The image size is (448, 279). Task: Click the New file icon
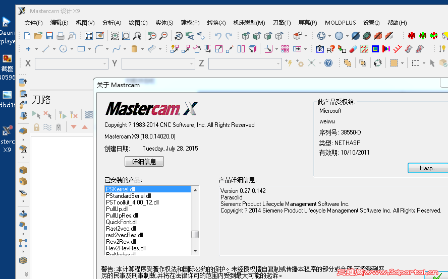[27, 36]
